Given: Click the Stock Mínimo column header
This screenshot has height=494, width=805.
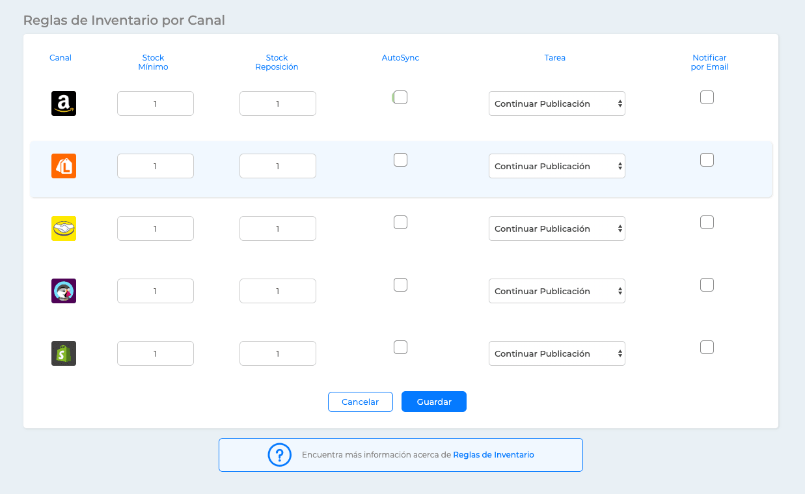Looking at the screenshot, I should (154, 62).
